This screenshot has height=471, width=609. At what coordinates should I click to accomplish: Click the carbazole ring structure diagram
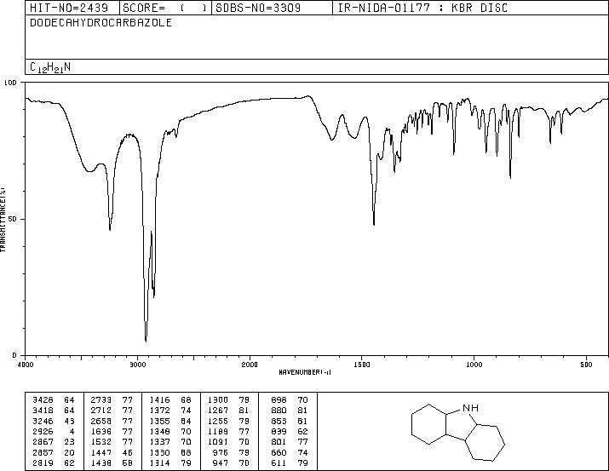point(458,432)
